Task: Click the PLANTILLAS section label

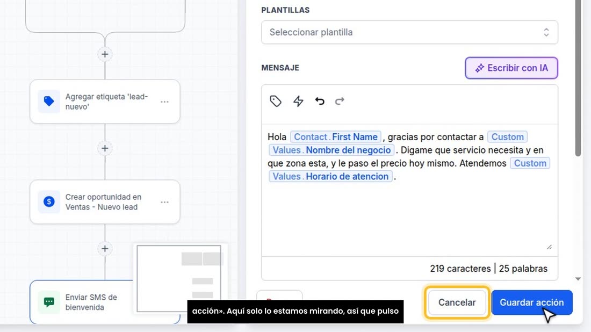Action: pos(285,10)
